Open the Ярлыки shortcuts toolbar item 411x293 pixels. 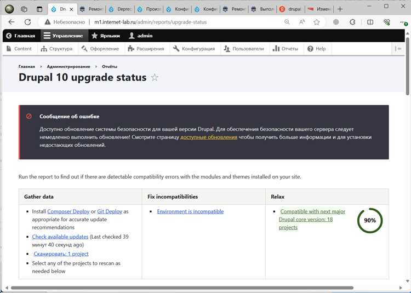(106, 36)
